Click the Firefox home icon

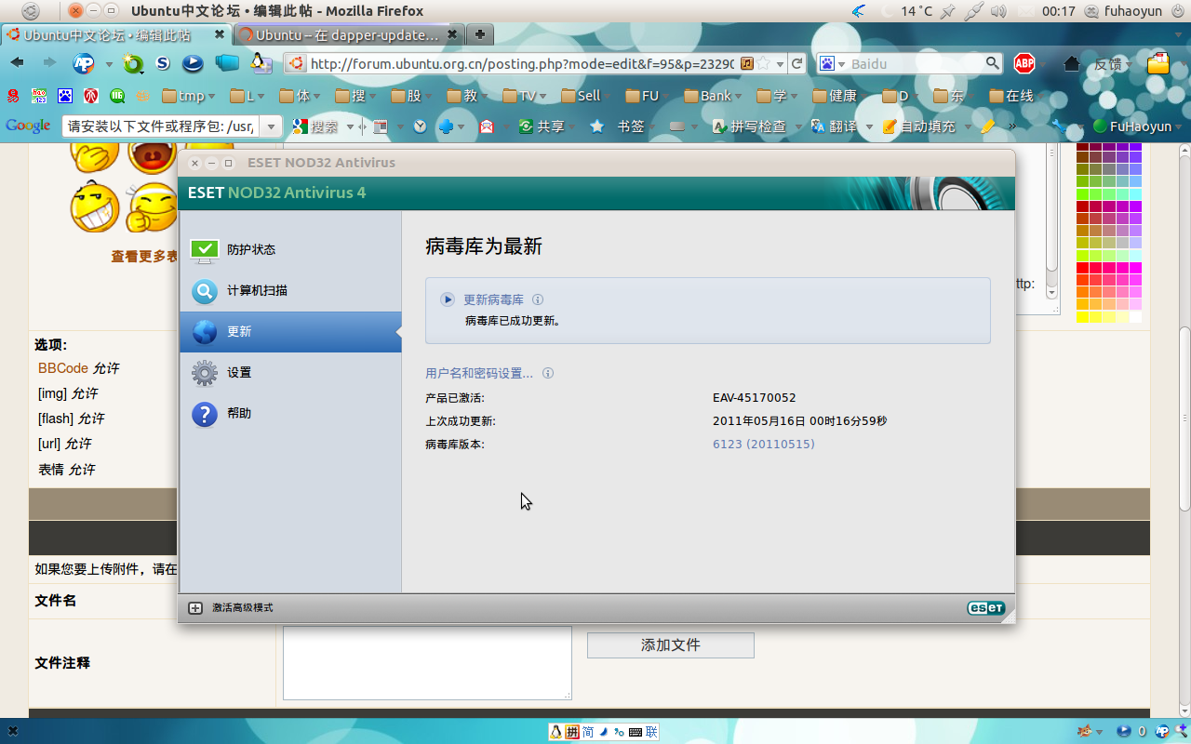click(x=1072, y=63)
